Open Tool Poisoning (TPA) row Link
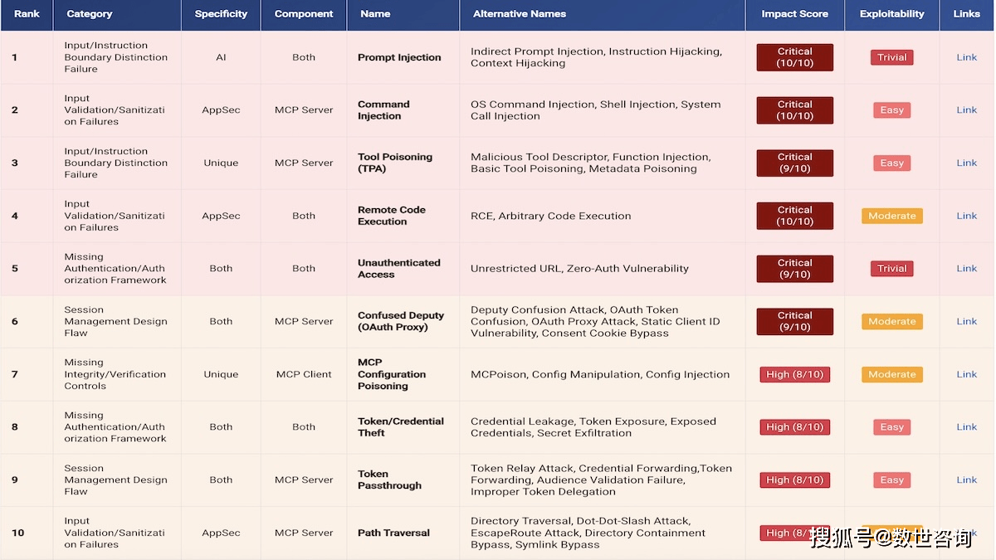The image size is (996, 560). pyautogui.click(x=966, y=163)
